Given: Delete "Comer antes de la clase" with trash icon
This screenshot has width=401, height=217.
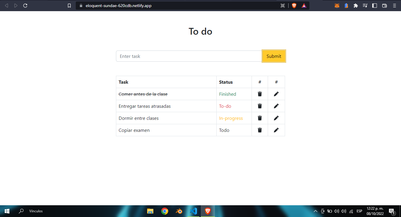Looking at the screenshot, I should pos(260,94).
